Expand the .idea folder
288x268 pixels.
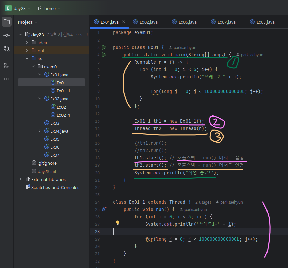pos(27,43)
